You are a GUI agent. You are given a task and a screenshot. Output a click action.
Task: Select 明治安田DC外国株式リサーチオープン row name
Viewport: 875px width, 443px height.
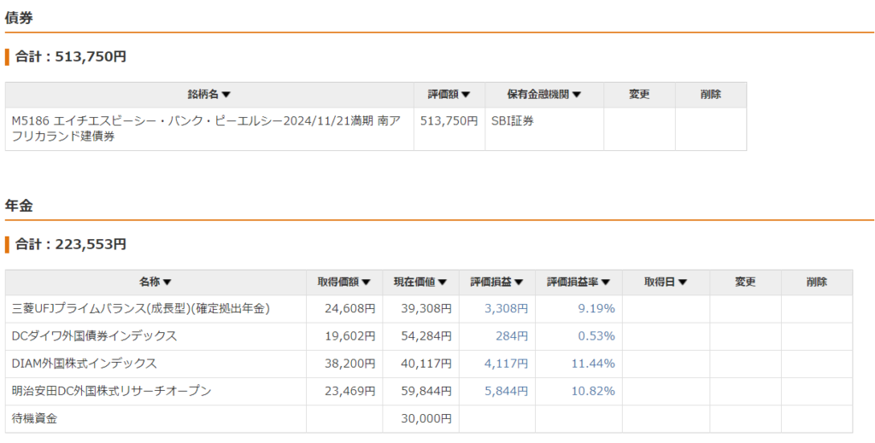click(112, 391)
